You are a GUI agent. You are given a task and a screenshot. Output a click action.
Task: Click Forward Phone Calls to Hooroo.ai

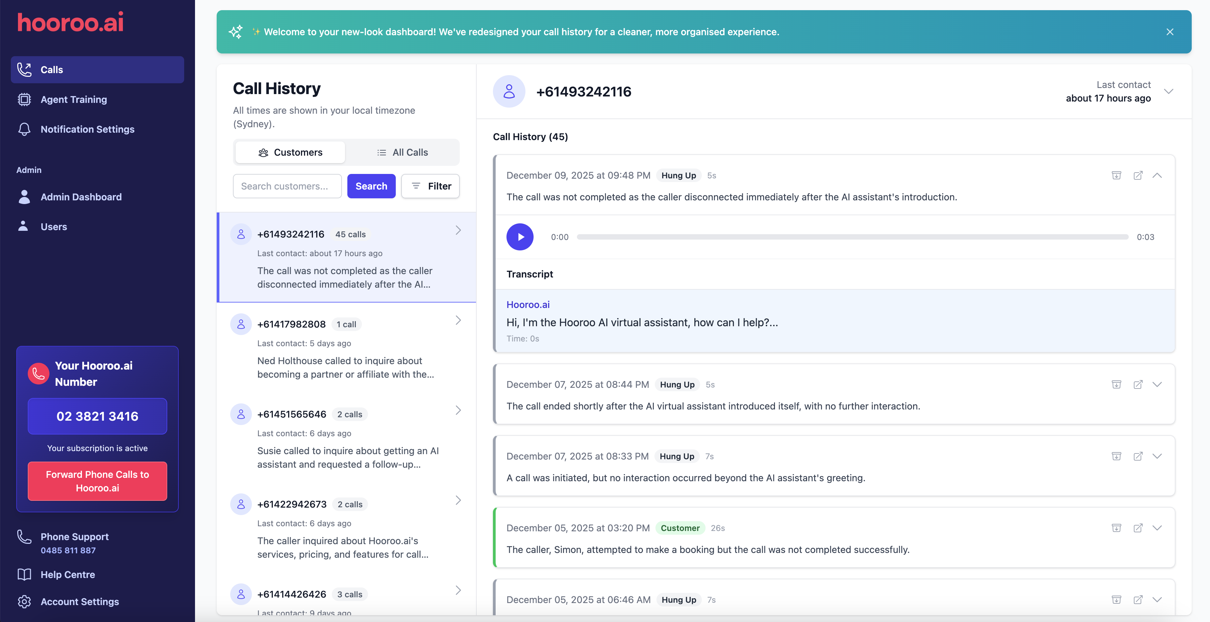pyautogui.click(x=97, y=481)
